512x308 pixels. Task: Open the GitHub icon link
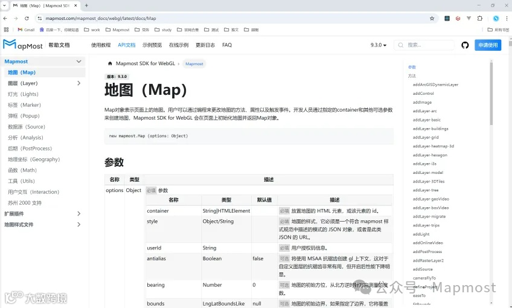[465, 45]
